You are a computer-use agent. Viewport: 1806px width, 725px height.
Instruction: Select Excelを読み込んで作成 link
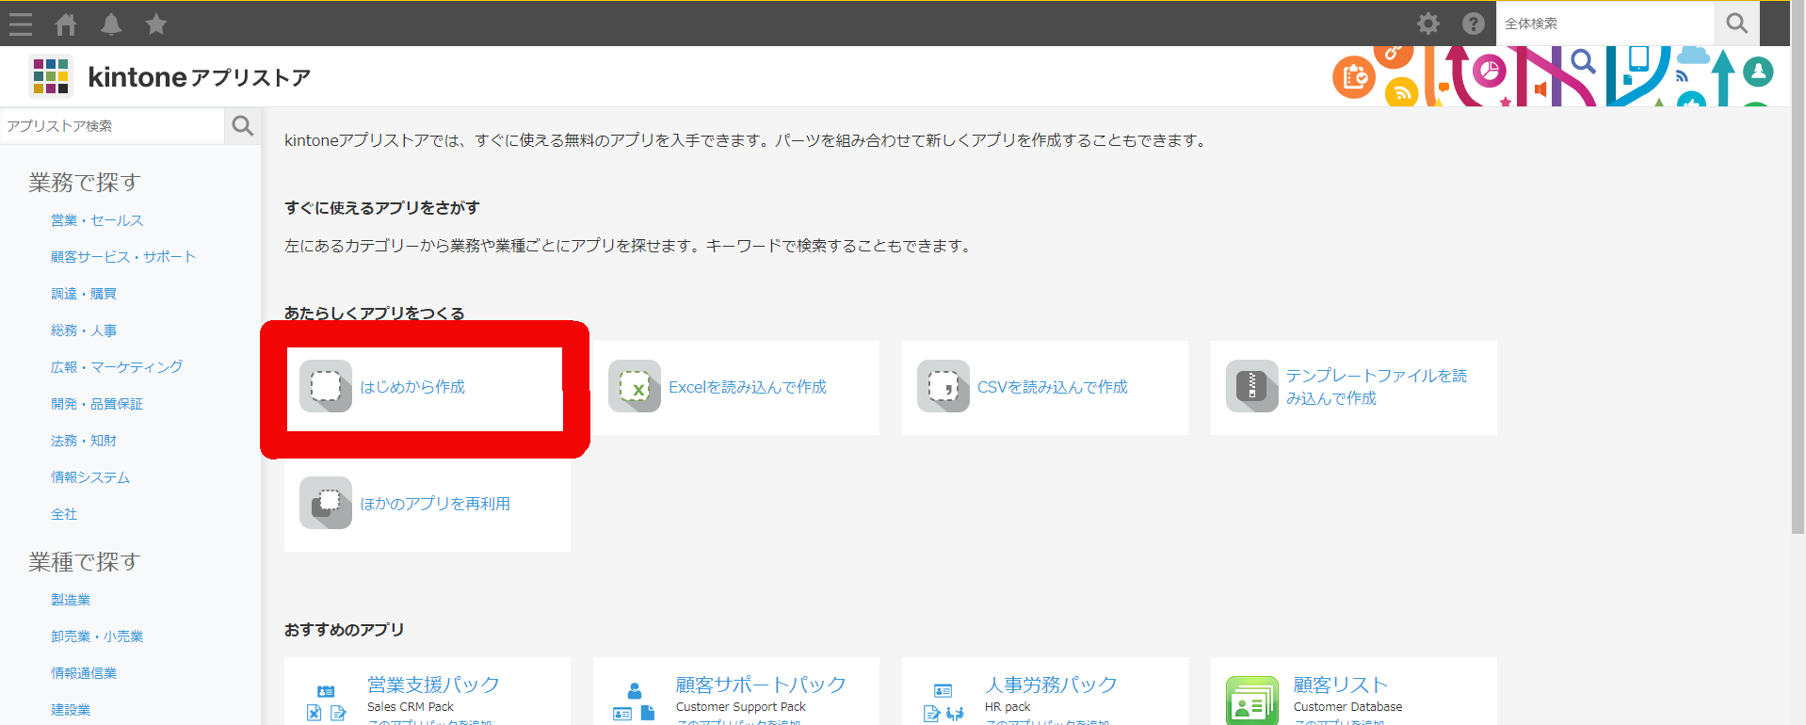(x=748, y=387)
